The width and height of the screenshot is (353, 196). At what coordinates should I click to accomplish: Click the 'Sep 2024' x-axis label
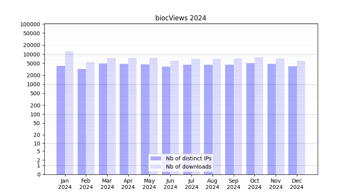(x=233, y=184)
